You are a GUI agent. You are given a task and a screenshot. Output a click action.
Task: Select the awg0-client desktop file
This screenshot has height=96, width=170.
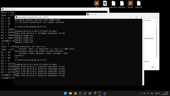pyautogui.click(x=113, y=4)
